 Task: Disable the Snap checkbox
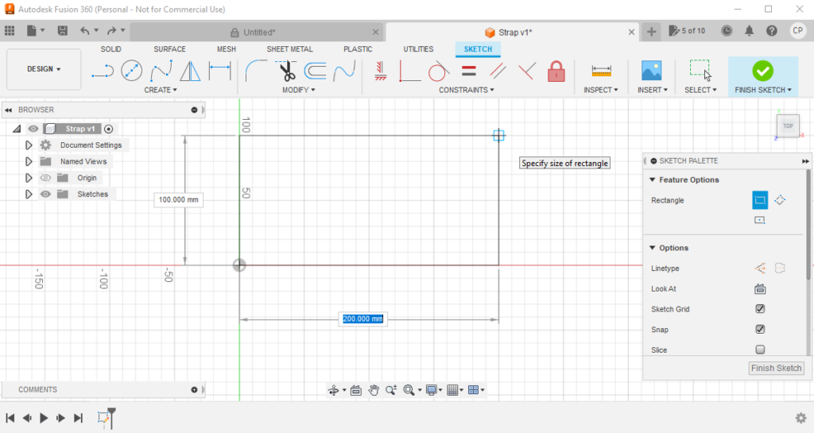pos(760,330)
